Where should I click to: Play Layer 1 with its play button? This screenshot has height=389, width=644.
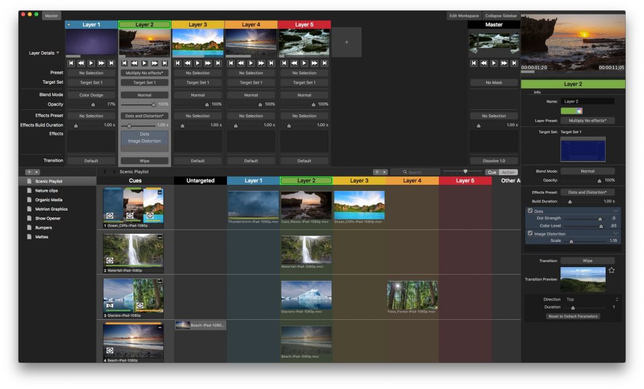91,63
